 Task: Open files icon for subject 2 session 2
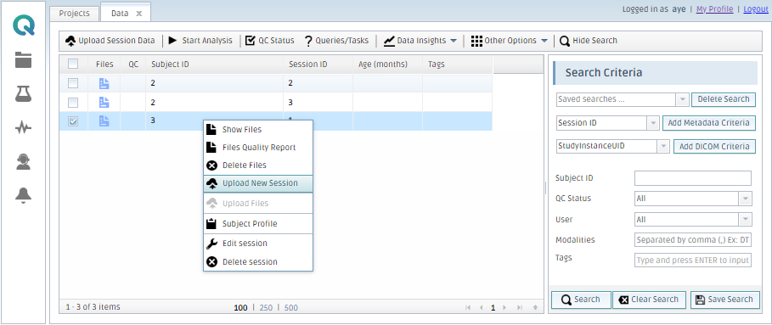(104, 84)
